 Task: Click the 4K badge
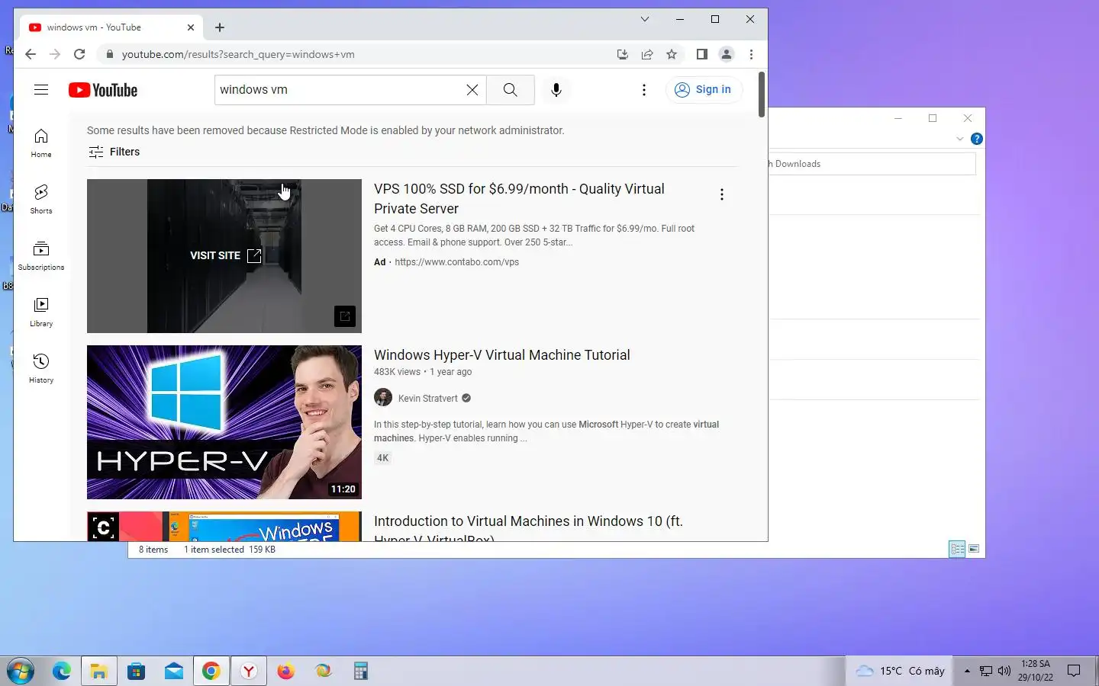382,458
